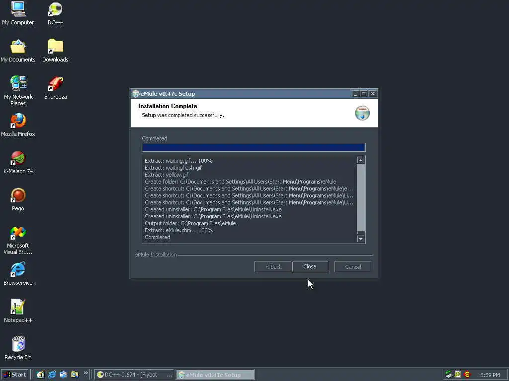Open the folder search quick launch icon
Image resolution: width=509 pixels, height=381 pixels.
point(75,375)
